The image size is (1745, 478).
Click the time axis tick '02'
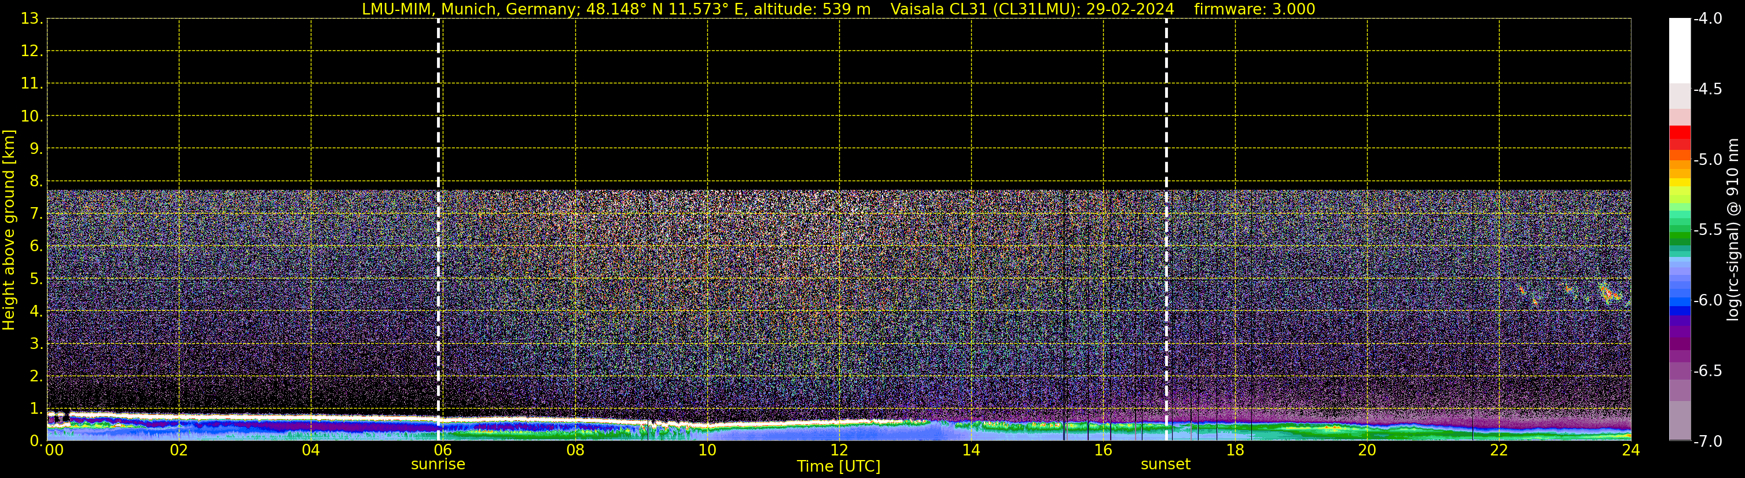pos(179,450)
